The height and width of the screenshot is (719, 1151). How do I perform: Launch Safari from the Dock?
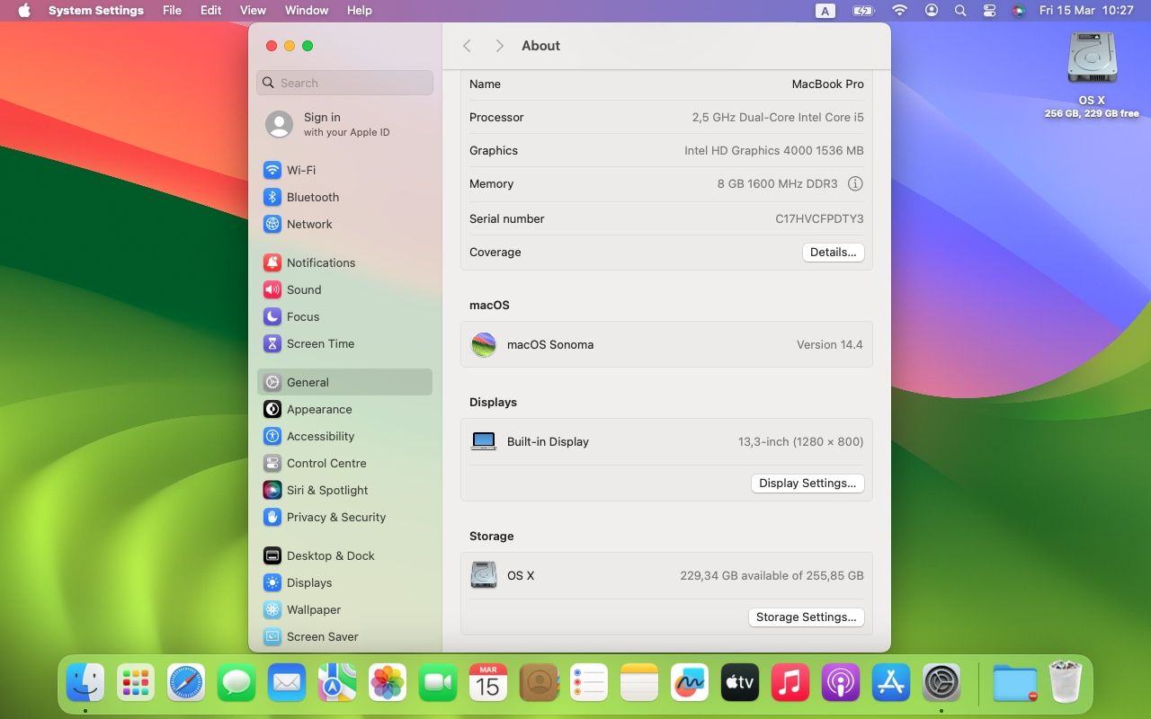pyautogui.click(x=186, y=683)
